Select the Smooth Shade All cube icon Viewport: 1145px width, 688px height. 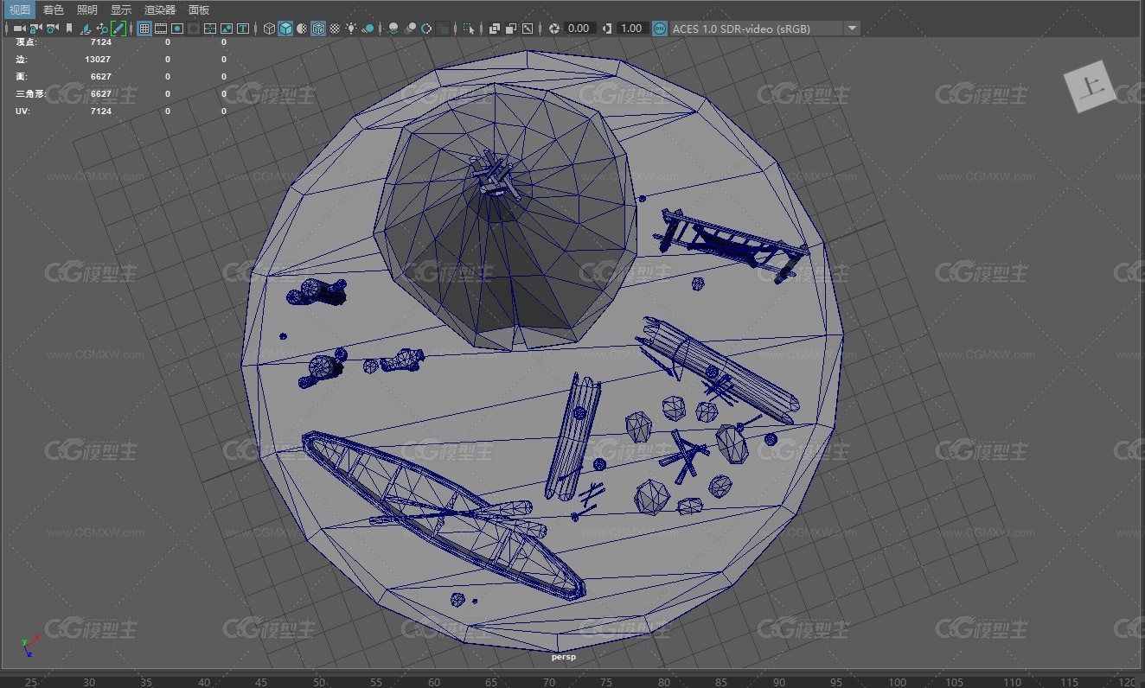coord(285,29)
